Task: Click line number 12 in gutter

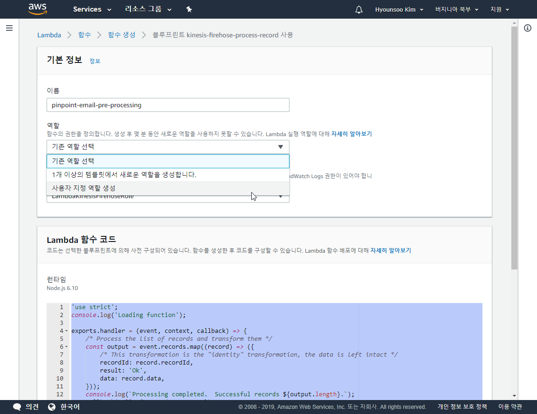Action: coord(60,394)
